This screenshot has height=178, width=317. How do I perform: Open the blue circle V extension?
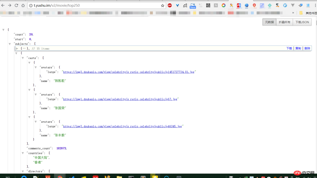(x=285, y=5)
